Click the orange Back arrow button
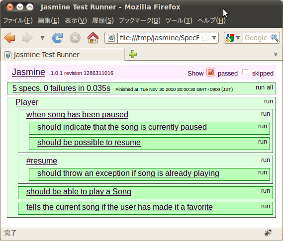The height and width of the screenshot is (241, 283). pyautogui.click(x=10, y=38)
